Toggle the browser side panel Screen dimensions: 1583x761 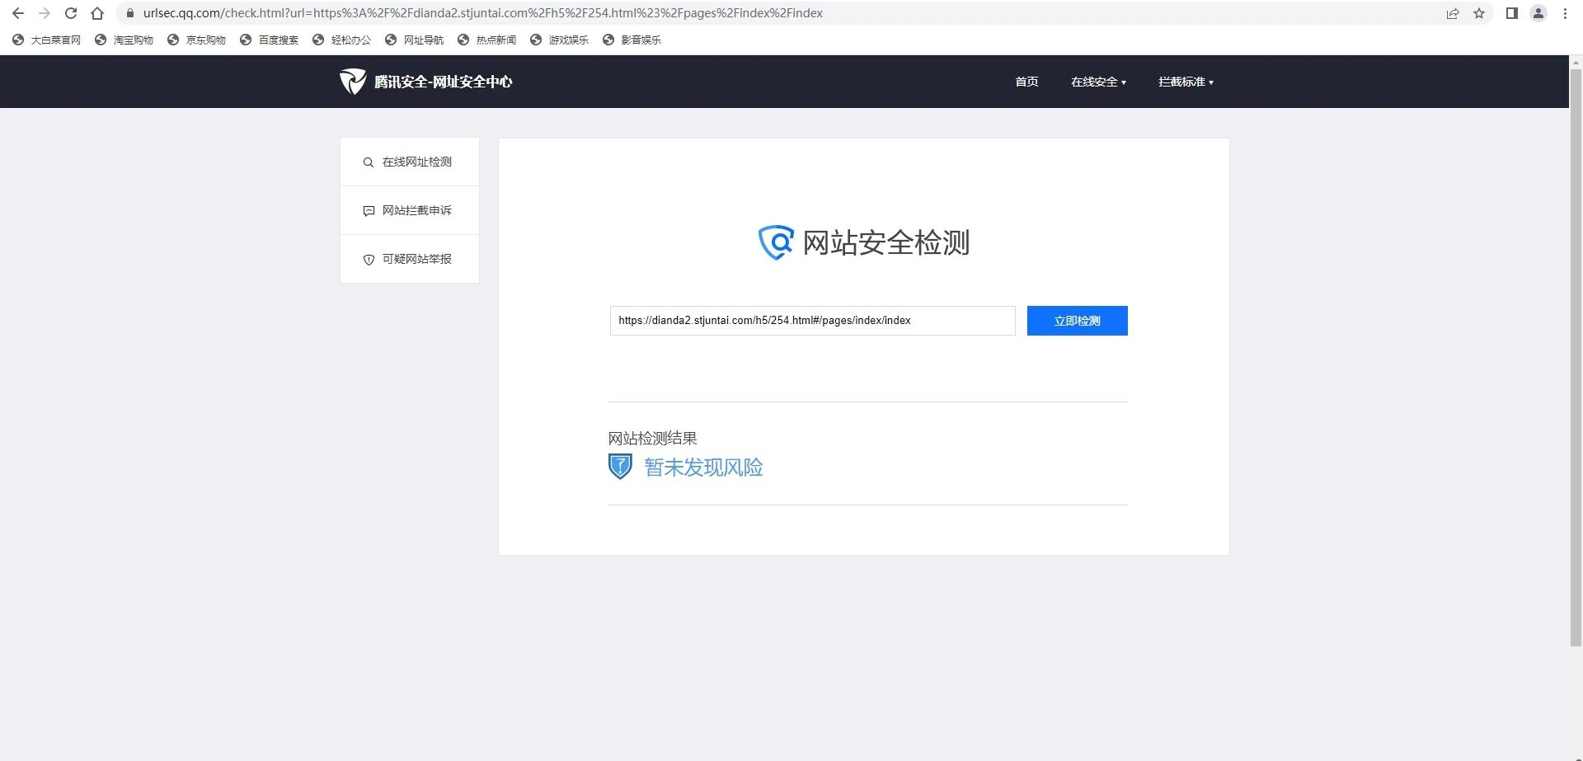click(1512, 13)
